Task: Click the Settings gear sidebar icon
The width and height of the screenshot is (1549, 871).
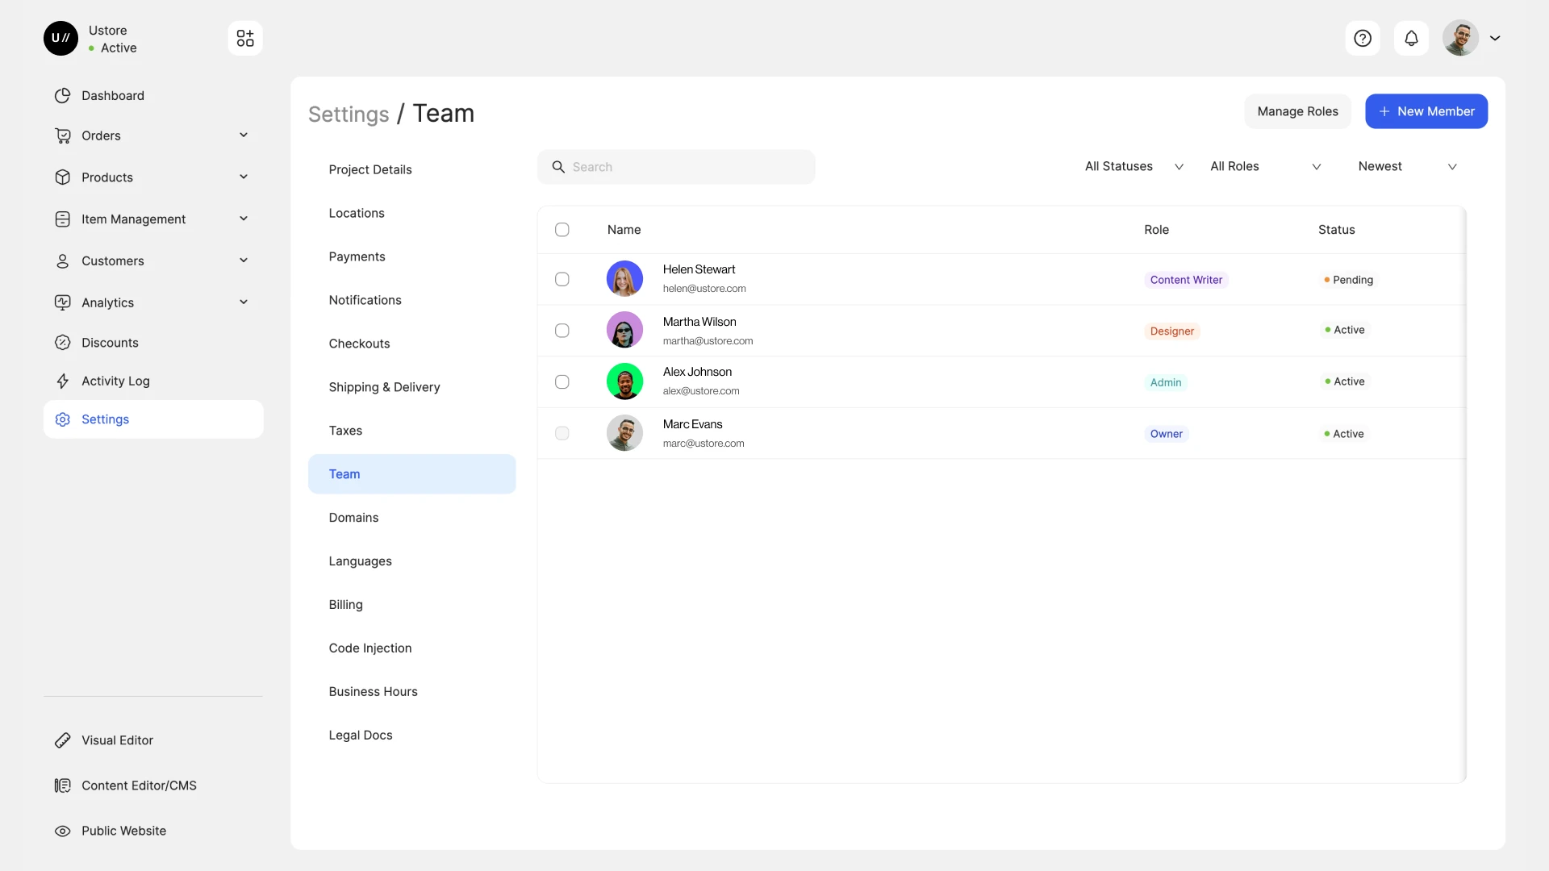Action: pyautogui.click(x=61, y=419)
